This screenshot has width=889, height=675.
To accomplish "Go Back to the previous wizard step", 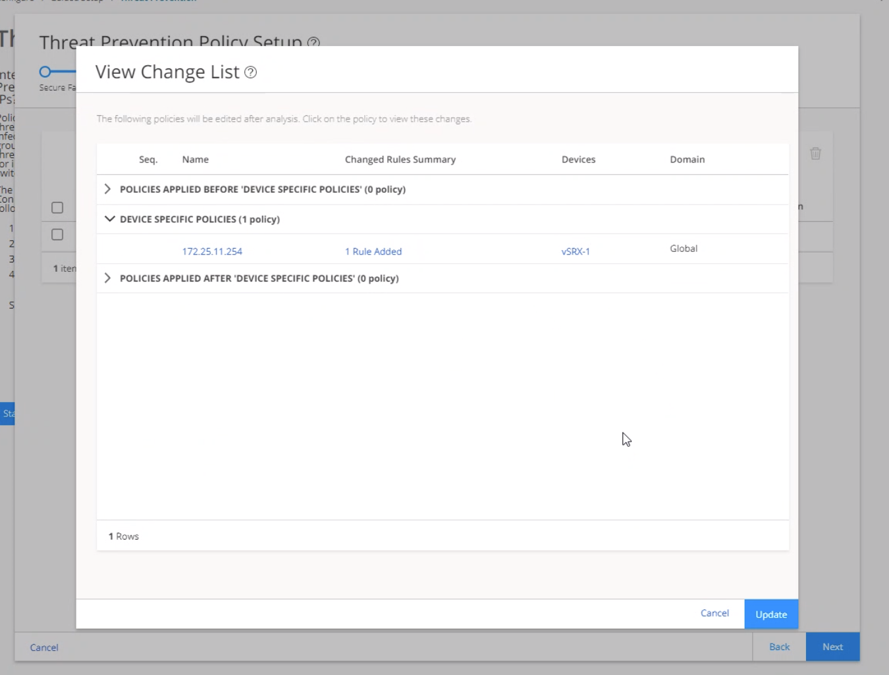I will pyautogui.click(x=779, y=647).
